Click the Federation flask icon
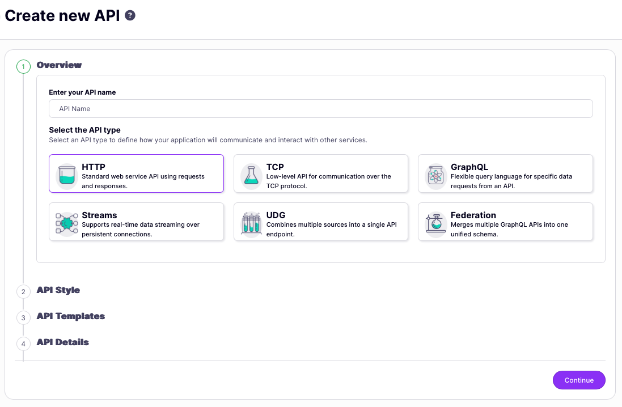 pyautogui.click(x=435, y=222)
